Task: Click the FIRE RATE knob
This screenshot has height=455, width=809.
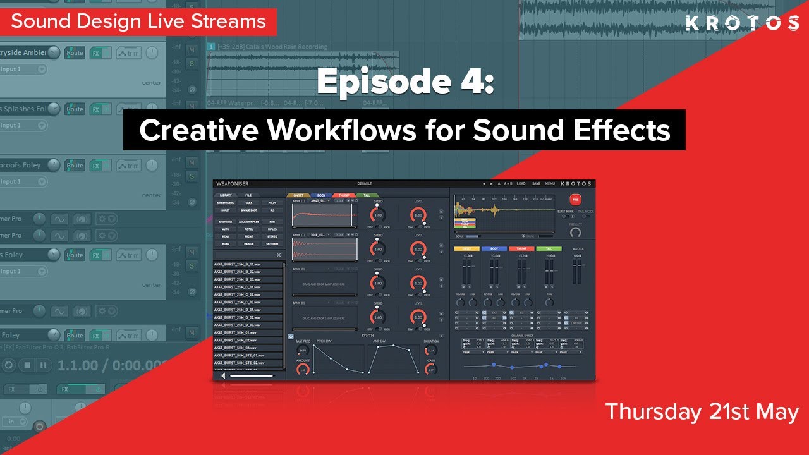Action: 575,232
